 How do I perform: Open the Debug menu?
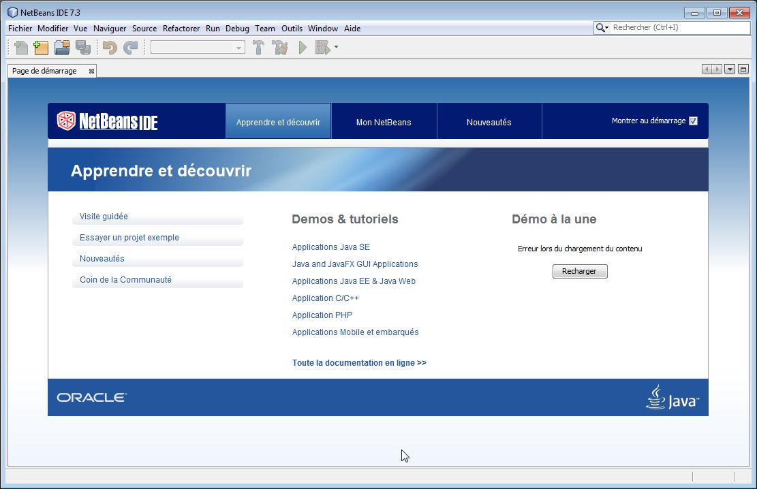pos(237,29)
